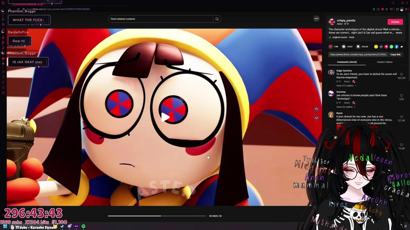Focus the Find related content search field
410x230 pixels.
(x=161, y=19)
